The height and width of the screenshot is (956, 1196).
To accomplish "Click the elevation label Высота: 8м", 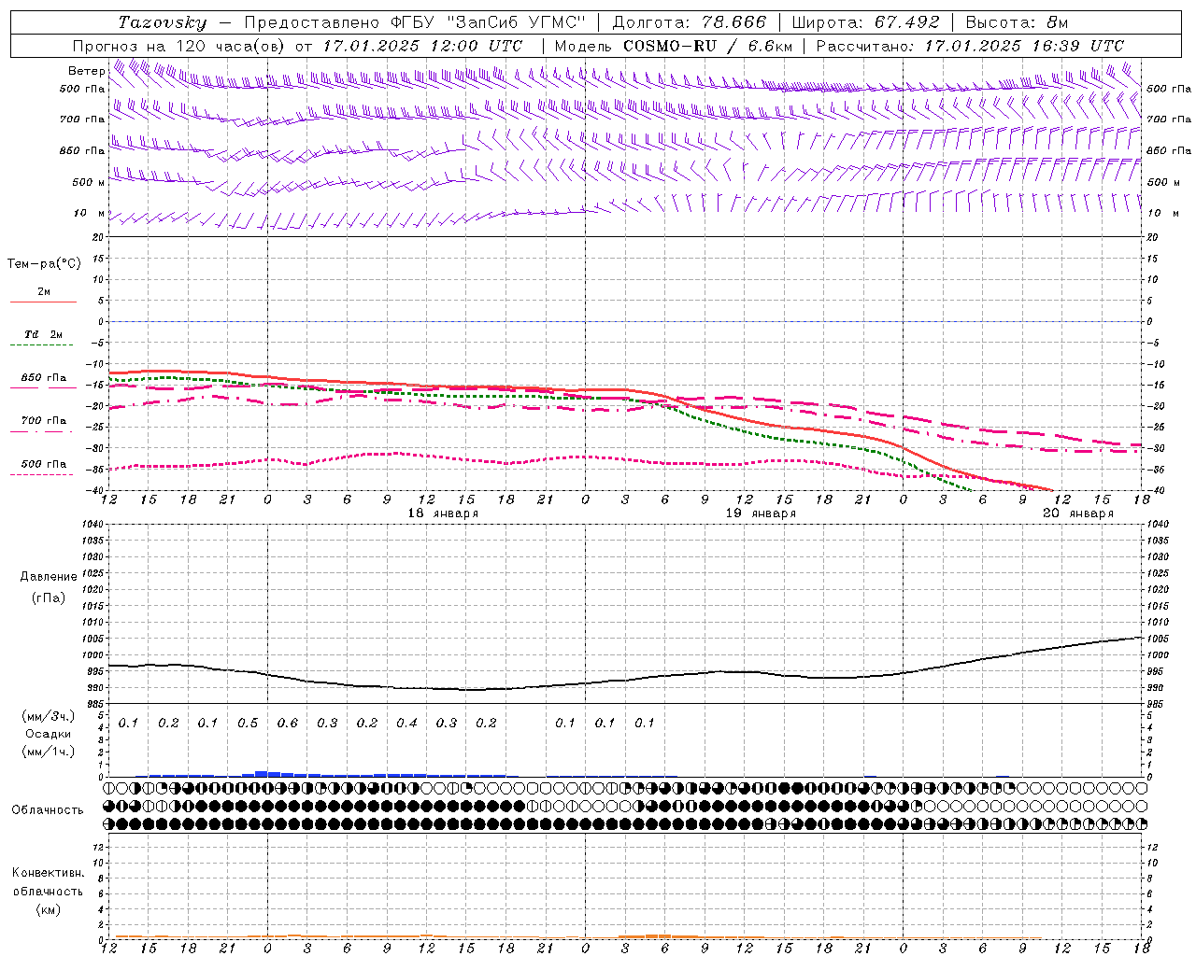I will point(1017,22).
